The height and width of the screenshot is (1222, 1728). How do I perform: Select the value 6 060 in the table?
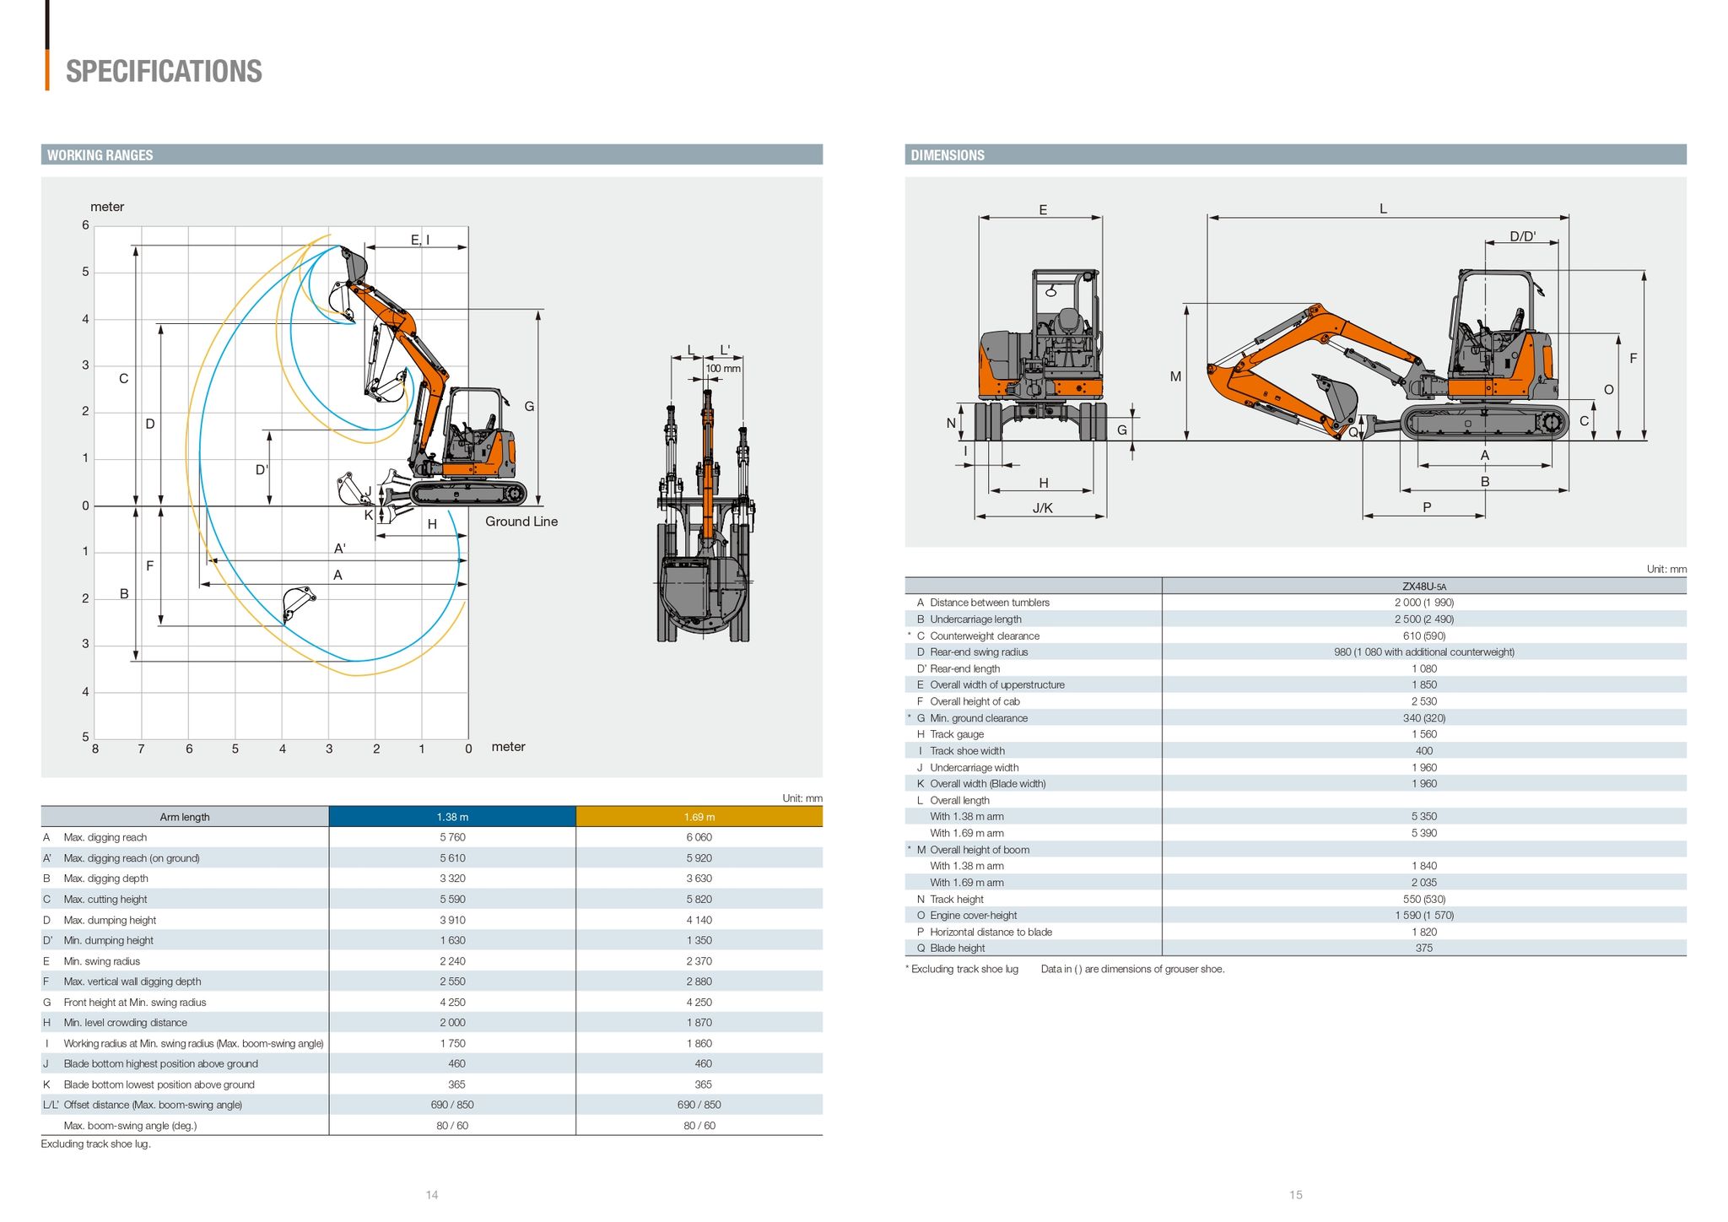[699, 837]
